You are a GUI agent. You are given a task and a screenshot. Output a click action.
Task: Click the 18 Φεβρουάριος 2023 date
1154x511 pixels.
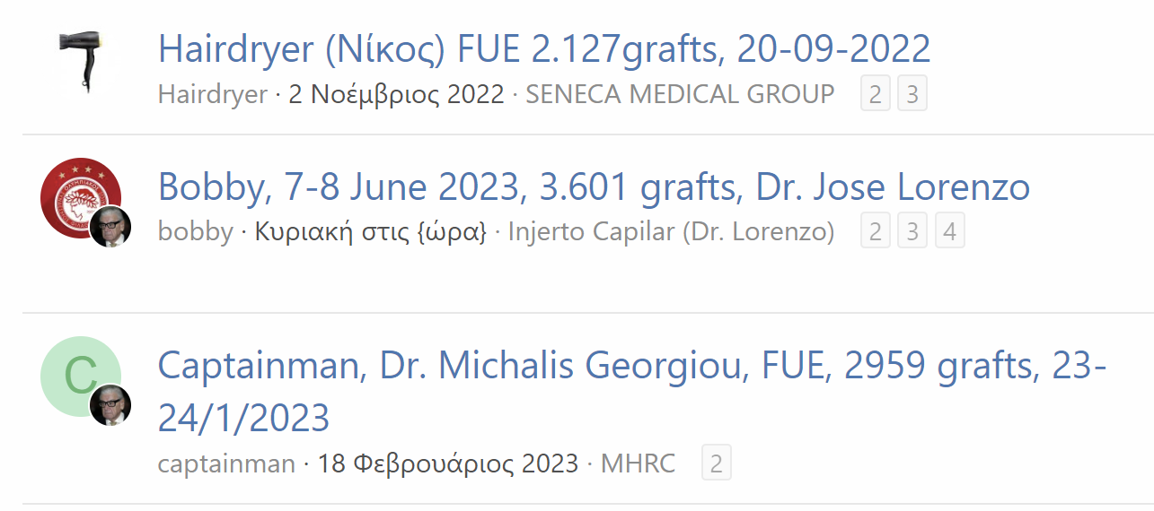point(447,463)
